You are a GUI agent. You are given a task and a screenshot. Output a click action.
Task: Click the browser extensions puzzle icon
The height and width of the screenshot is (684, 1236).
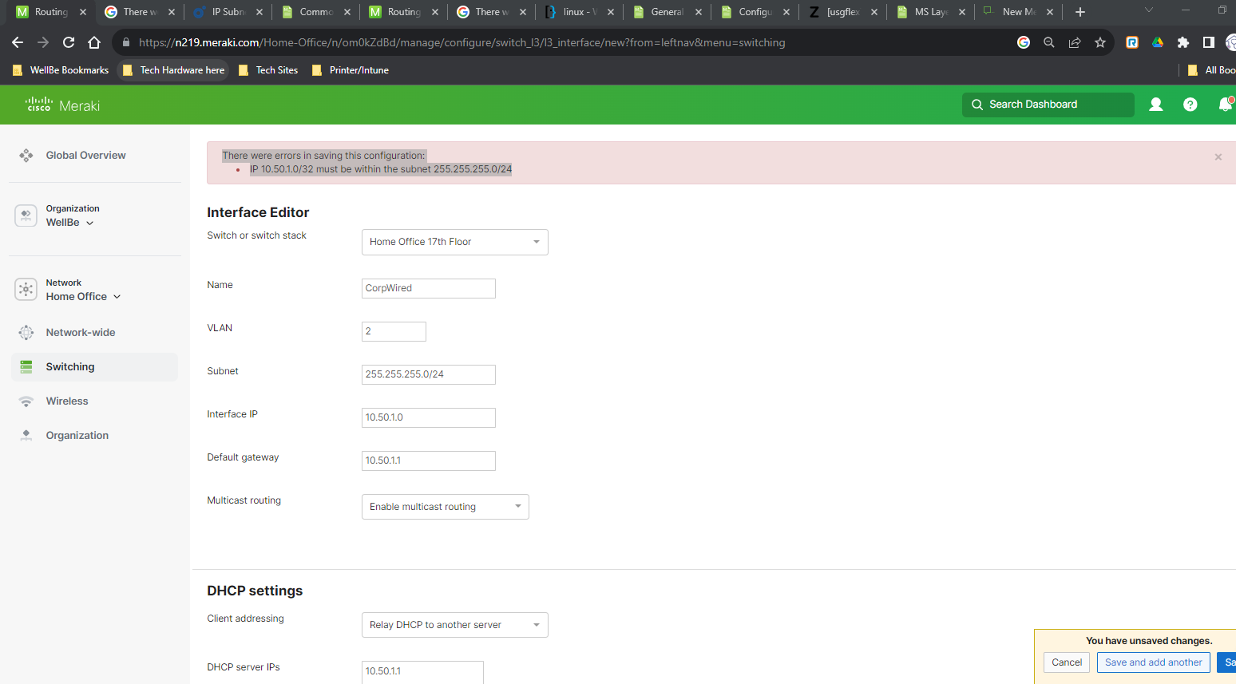click(x=1183, y=42)
